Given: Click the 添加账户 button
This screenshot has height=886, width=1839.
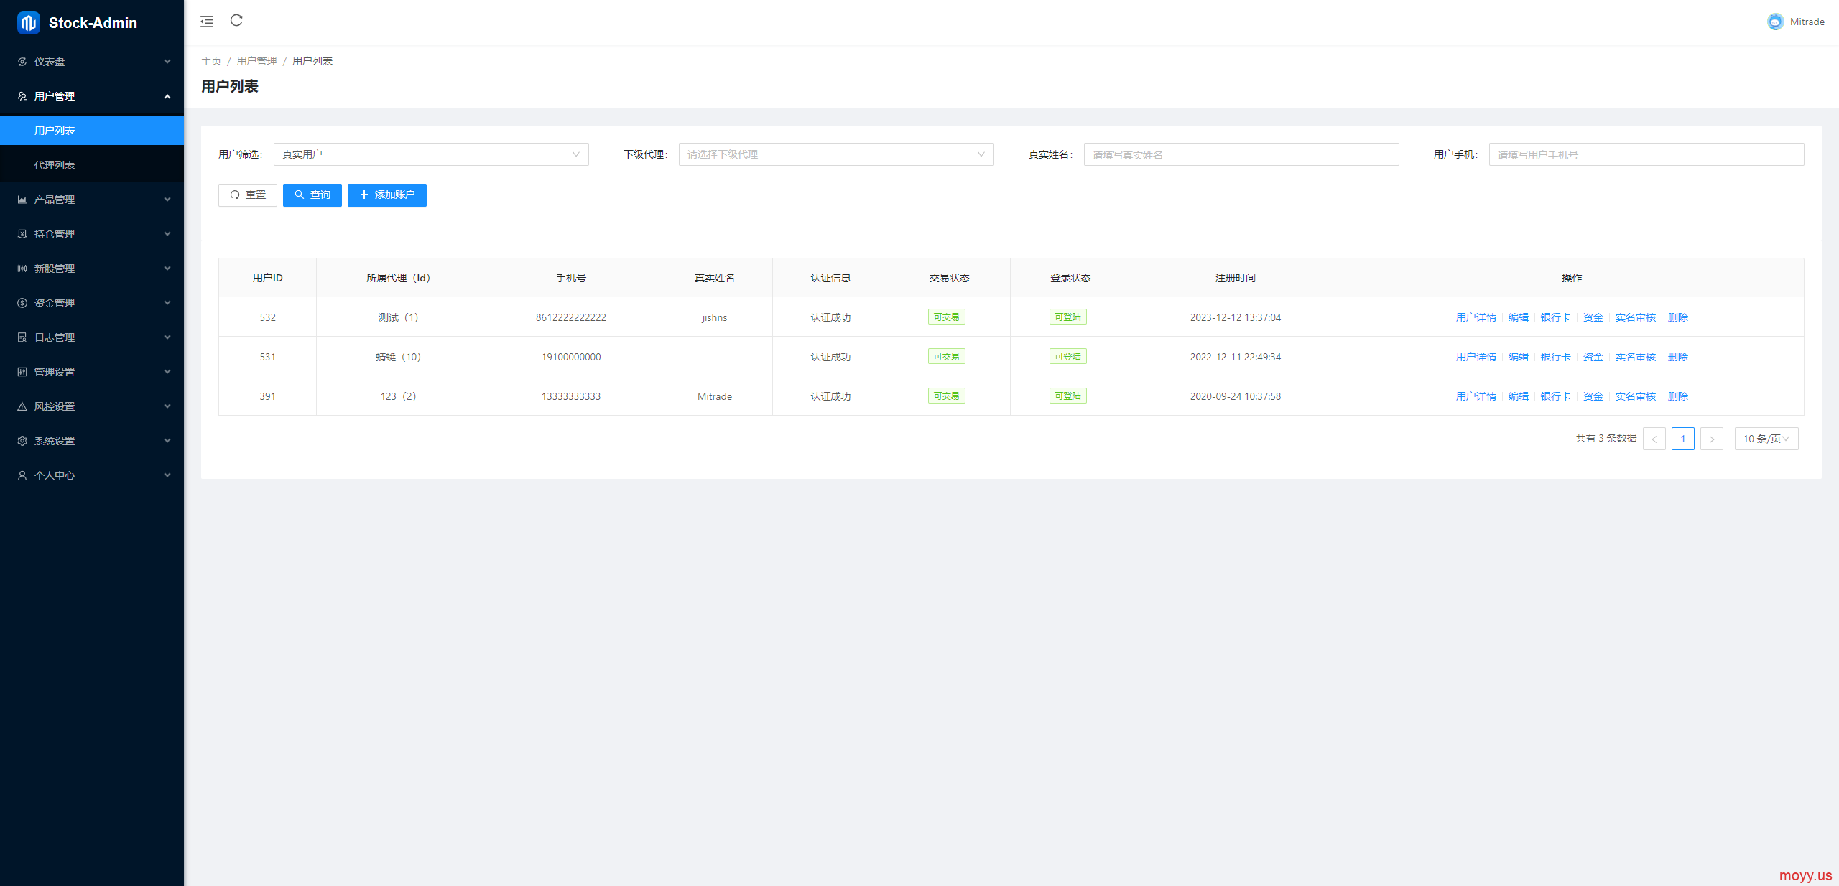Looking at the screenshot, I should [x=387, y=195].
